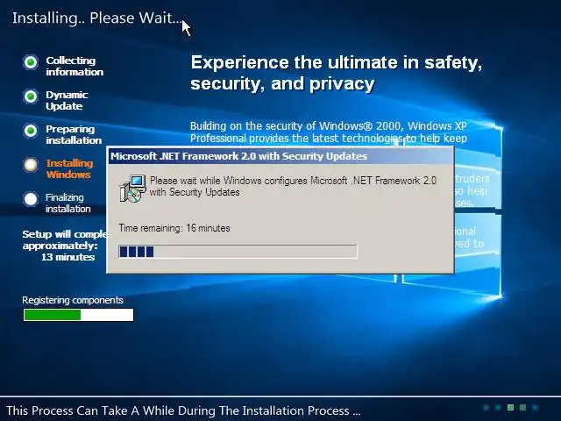The width and height of the screenshot is (561, 421).
Task: Click the .NET Framework blue progress bar
Action: (238, 252)
